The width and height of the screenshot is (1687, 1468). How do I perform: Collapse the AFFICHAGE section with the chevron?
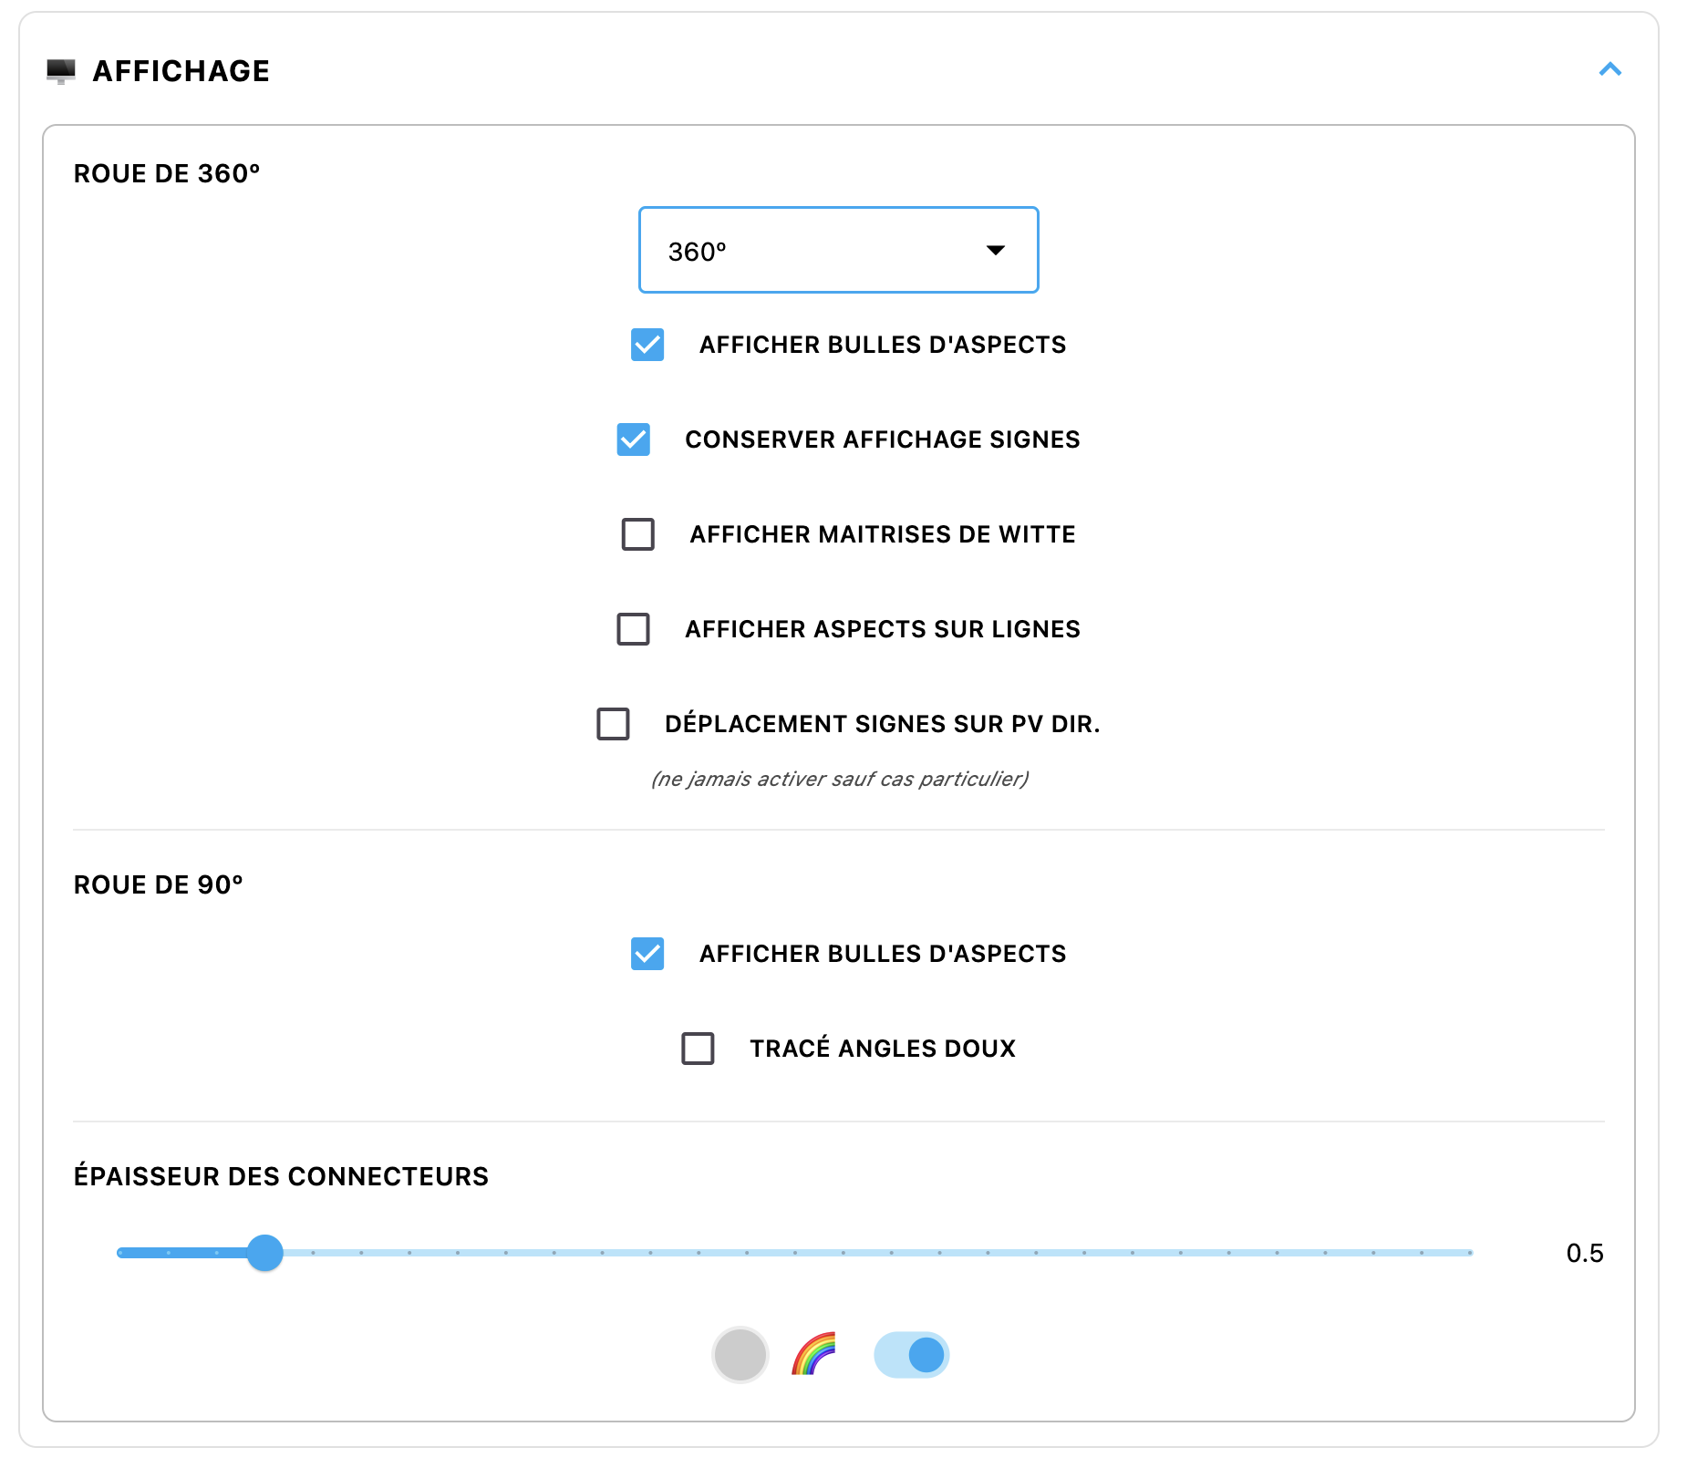1609,70
